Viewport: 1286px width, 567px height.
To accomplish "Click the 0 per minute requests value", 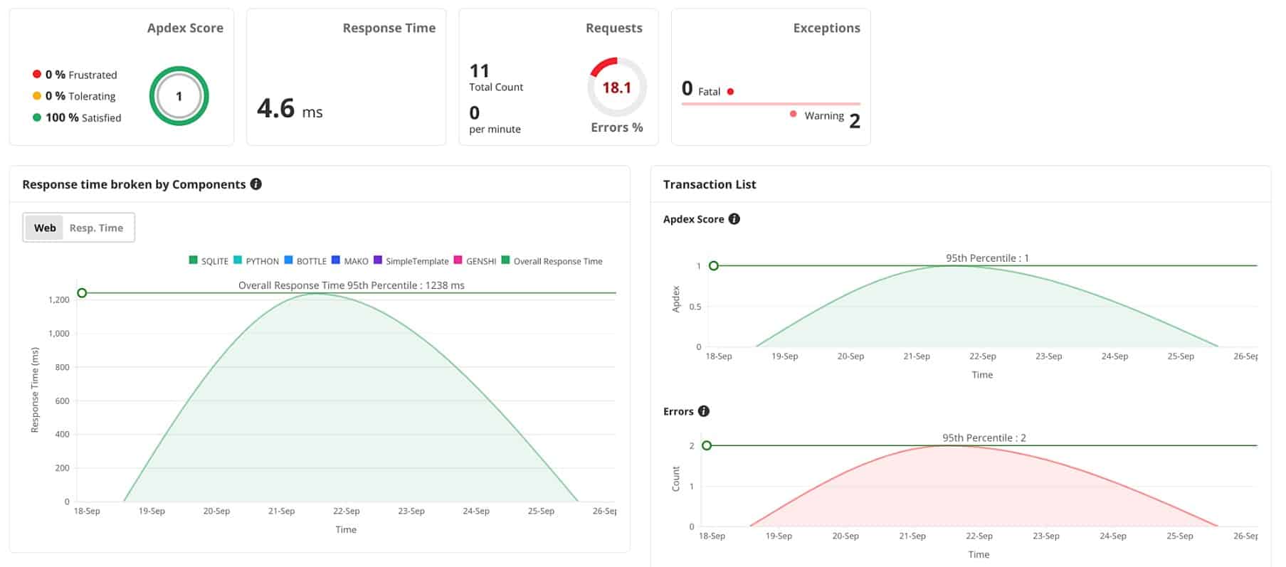I will click(x=475, y=113).
